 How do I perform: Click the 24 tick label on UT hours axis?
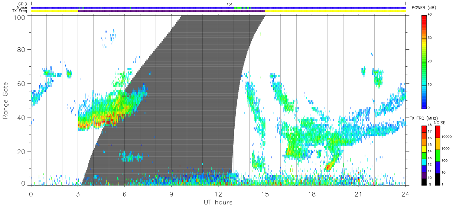405,194
